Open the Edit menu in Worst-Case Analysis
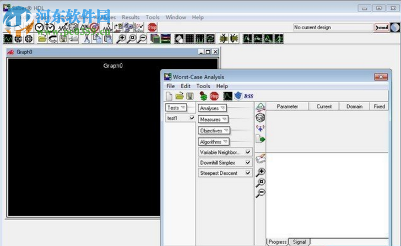401x246 pixels. (186, 86)
